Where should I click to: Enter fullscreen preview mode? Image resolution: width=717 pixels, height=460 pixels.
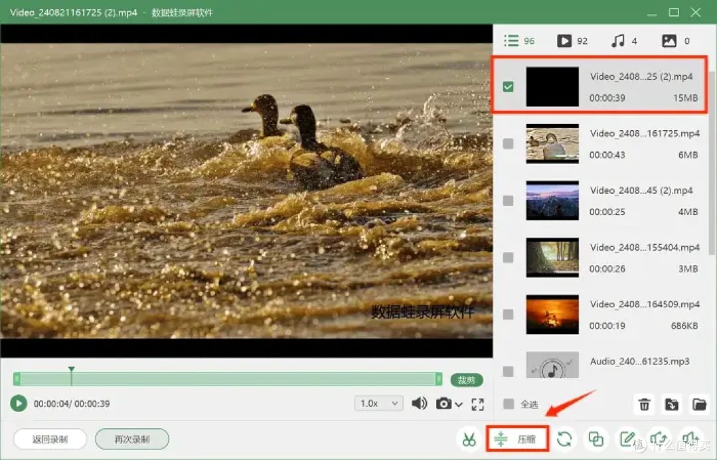click(x=478, y=404)
